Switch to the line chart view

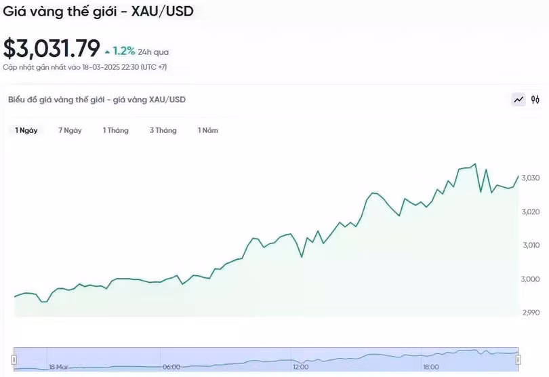tap(518, 100)
